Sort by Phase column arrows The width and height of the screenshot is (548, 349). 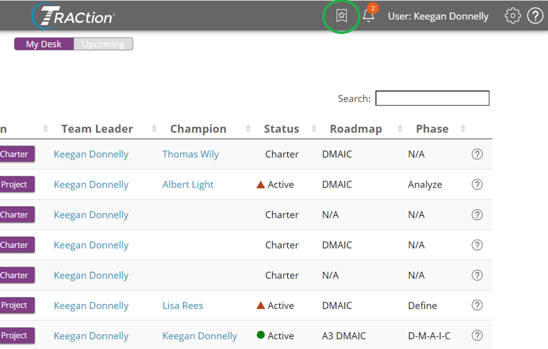(x=463, y=129)
